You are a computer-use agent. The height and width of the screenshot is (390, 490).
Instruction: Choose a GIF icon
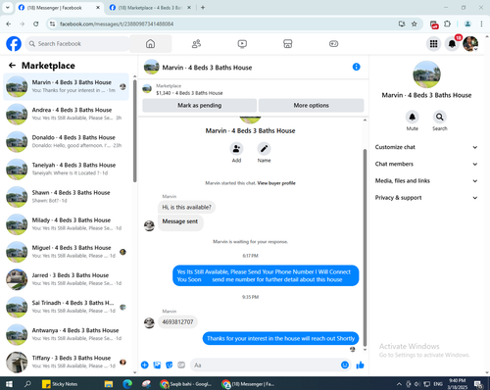tap(181, 365)
